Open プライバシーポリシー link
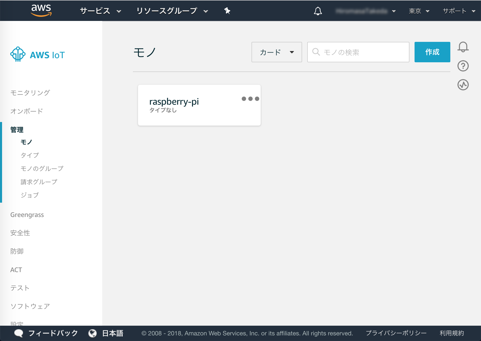This screenshot has width=481, height=341. [396, 333]
